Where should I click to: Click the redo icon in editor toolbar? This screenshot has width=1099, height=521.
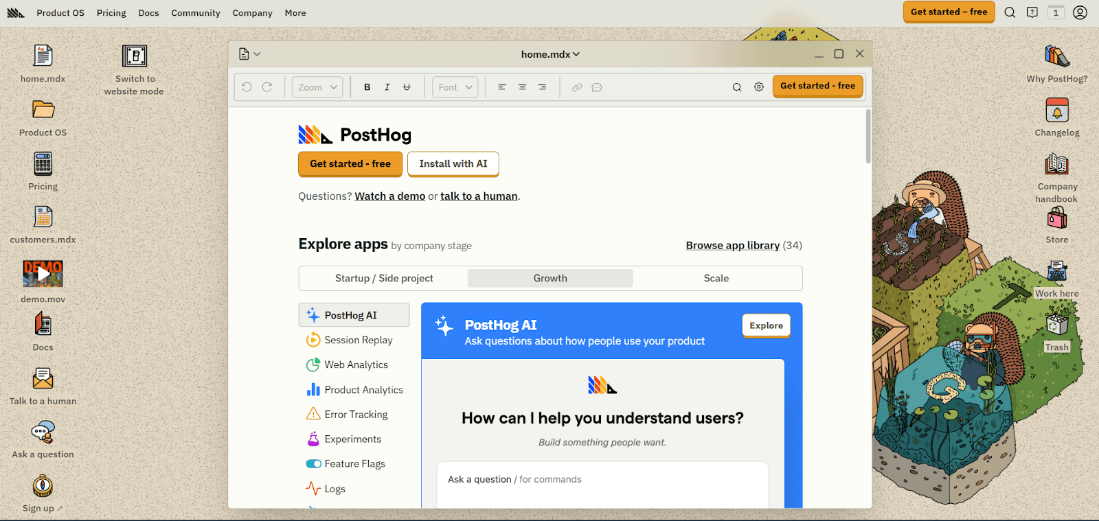[x=267, y=87]
